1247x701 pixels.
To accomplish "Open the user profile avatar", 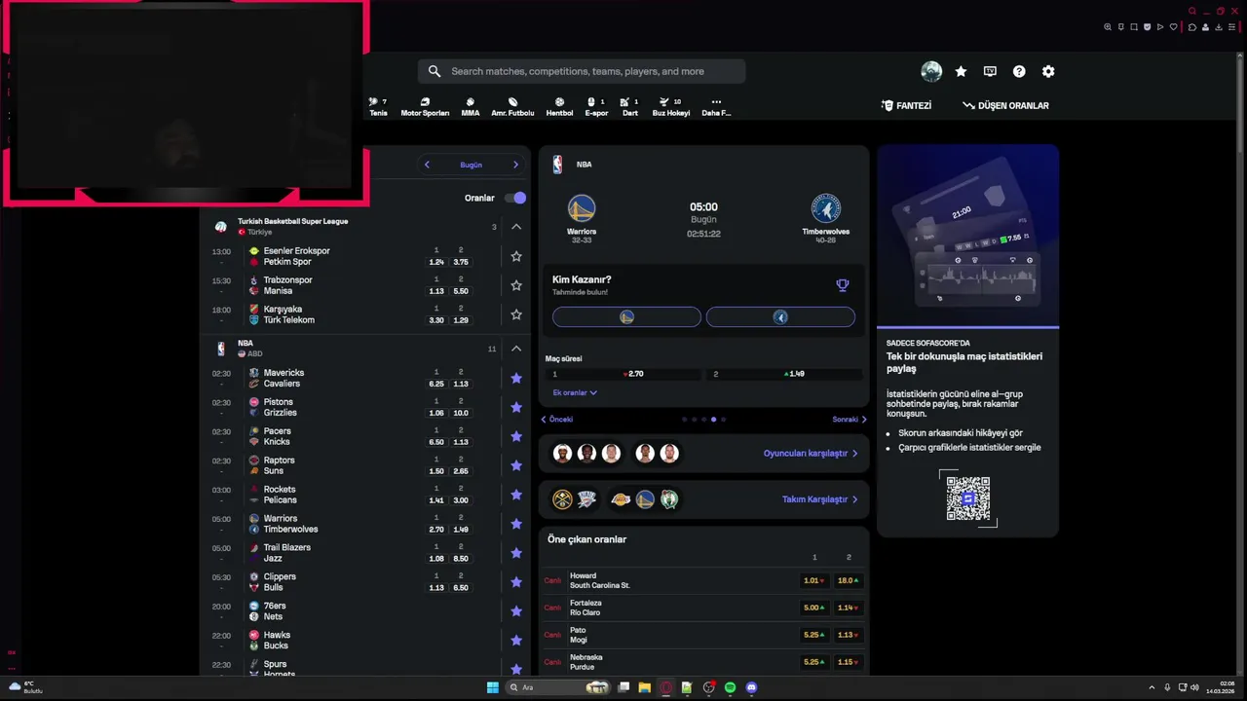I will tap(931, 71).
